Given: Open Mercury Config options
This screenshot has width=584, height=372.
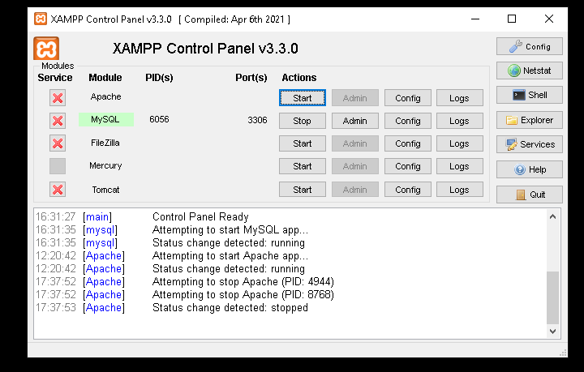Looking at the screenshot, I should coord(408,166).
